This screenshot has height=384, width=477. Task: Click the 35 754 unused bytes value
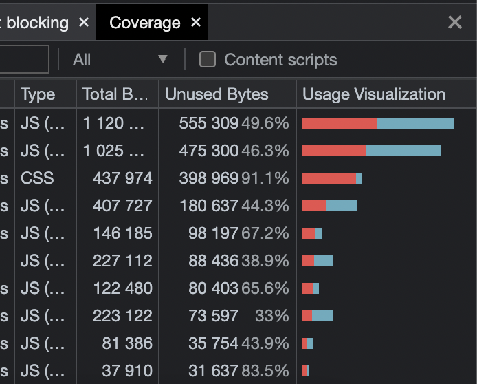[x=213, y=343]
